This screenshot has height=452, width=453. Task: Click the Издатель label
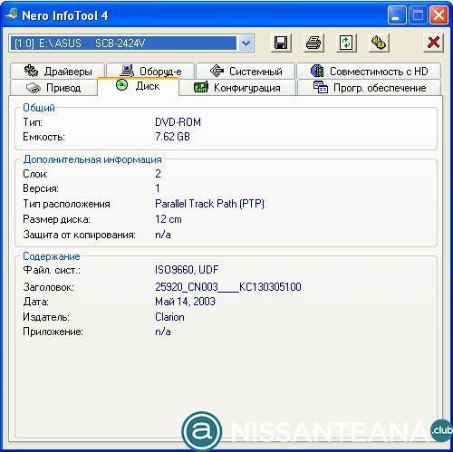(x=46, y=317)
